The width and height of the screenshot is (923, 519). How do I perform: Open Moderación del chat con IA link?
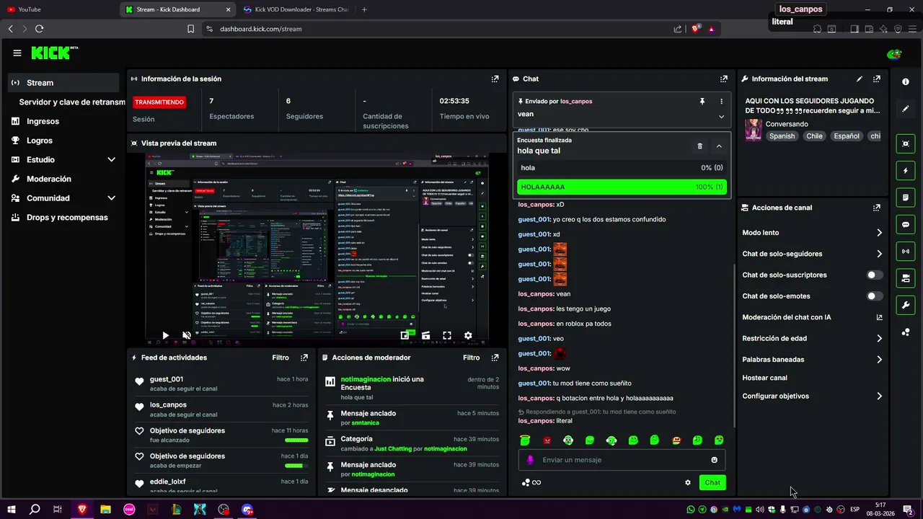812,317
